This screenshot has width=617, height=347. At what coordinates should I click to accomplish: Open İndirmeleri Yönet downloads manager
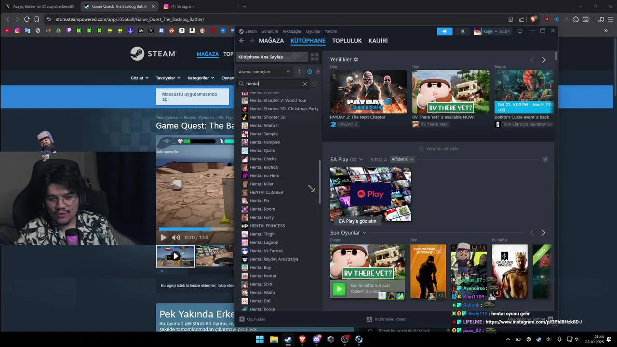386,319
